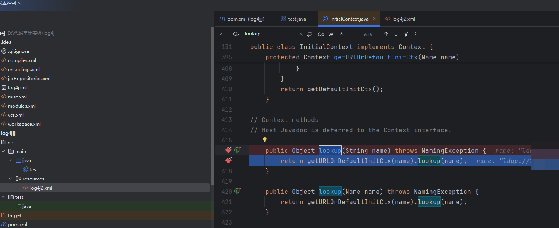Click the yellow lightbulb quick-fix icon

point(265,140)
